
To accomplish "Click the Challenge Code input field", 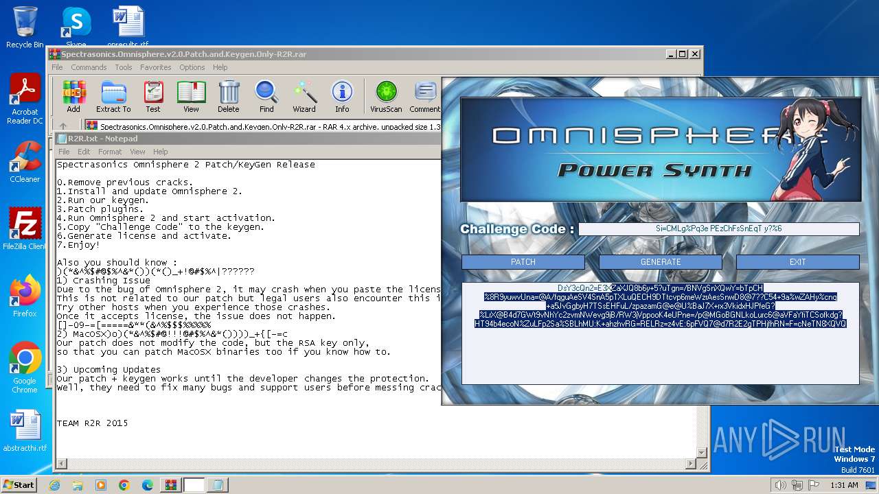I will [718, 228].
